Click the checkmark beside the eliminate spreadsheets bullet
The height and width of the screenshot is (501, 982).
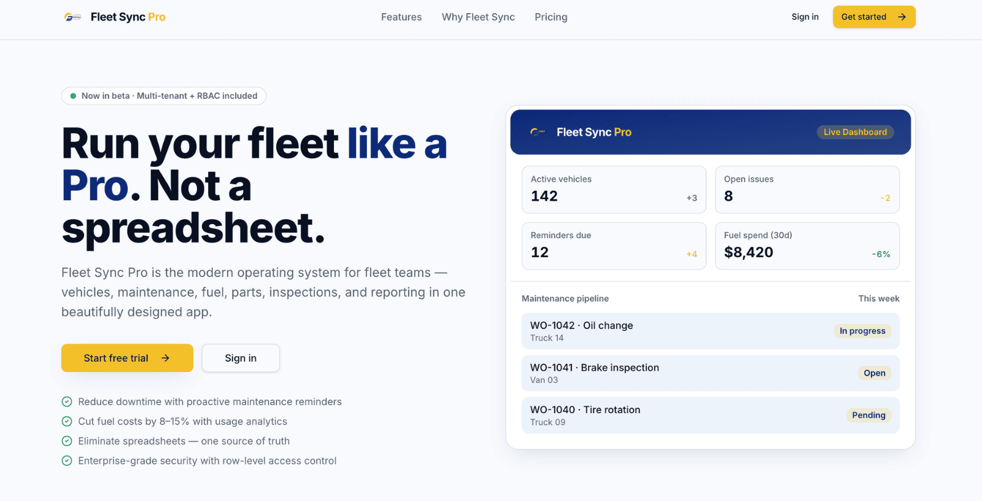(66, 441)
